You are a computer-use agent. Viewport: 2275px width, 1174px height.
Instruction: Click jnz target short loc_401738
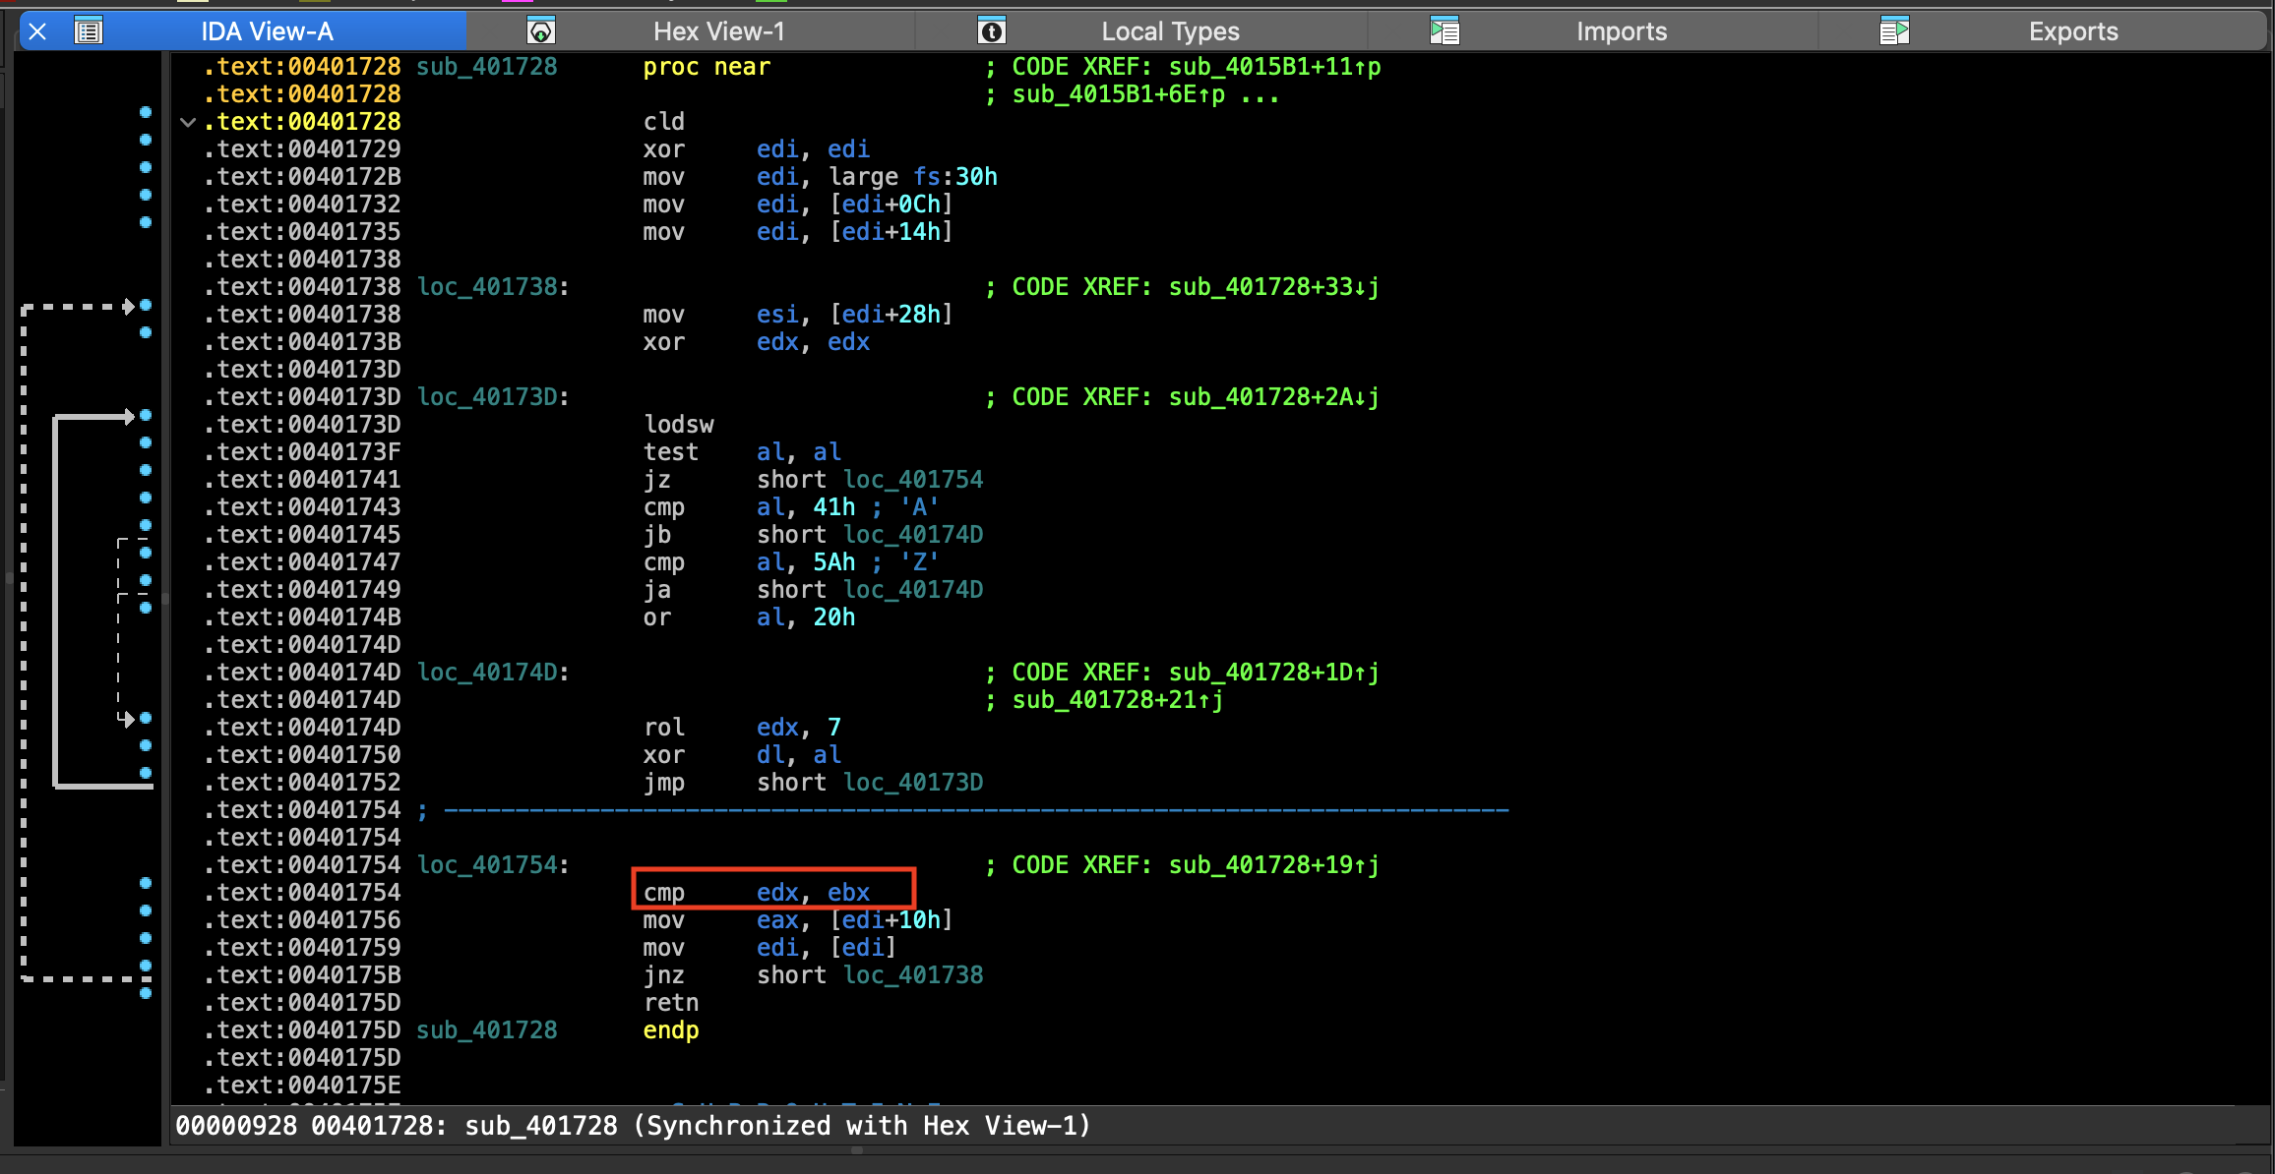(x=870, y=975)
